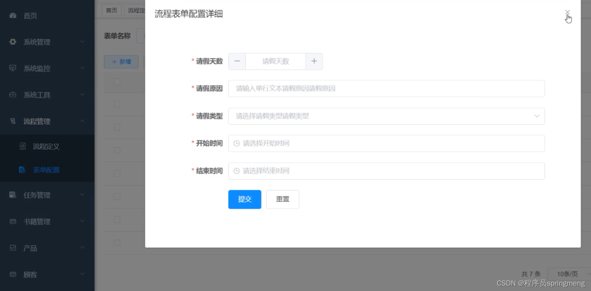Select 表单配置 in the sidebar
Image resolution: width=591 pixels, height=291 pixels.
coord(47,170)
